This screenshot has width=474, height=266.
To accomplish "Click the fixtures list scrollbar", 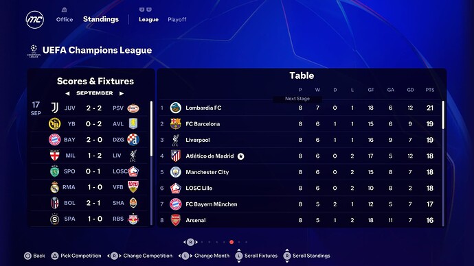I will pos(151,129).
